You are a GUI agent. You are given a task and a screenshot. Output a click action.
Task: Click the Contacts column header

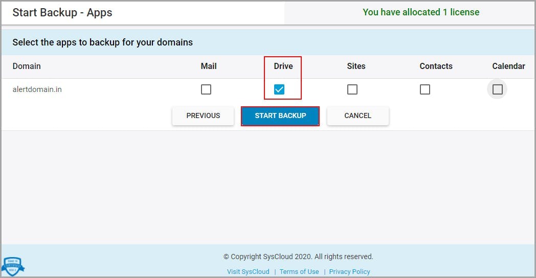(436, 66)
